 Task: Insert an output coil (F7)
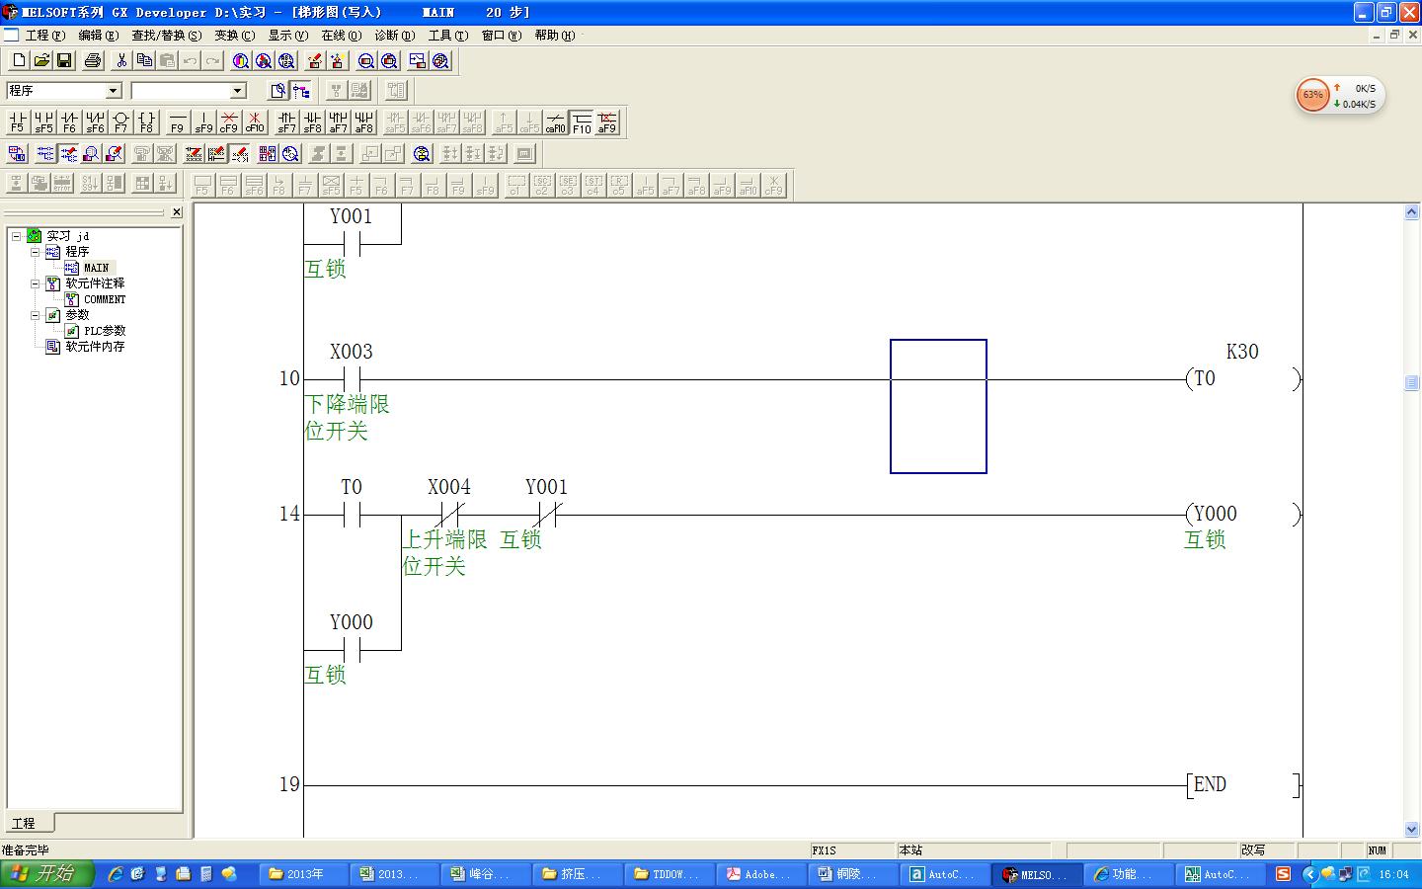tap(120, 121)
